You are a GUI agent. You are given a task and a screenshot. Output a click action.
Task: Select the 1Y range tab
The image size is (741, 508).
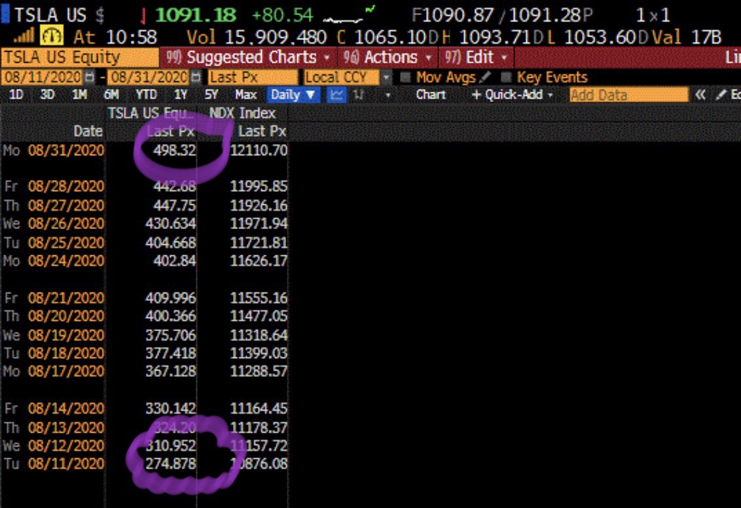pyautogui.click(x=181, y=95)
